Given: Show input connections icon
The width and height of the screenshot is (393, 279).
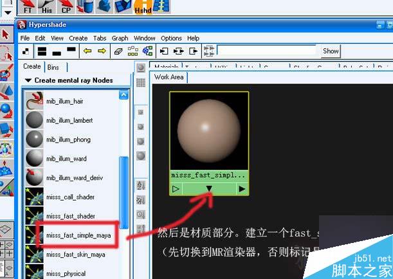Looking at the screenshot, I should (x=164, y=51).
